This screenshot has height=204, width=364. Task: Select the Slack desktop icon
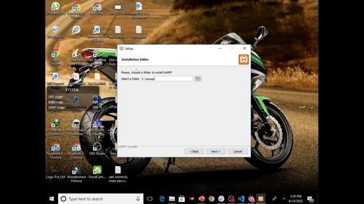(x=76, y=32)
